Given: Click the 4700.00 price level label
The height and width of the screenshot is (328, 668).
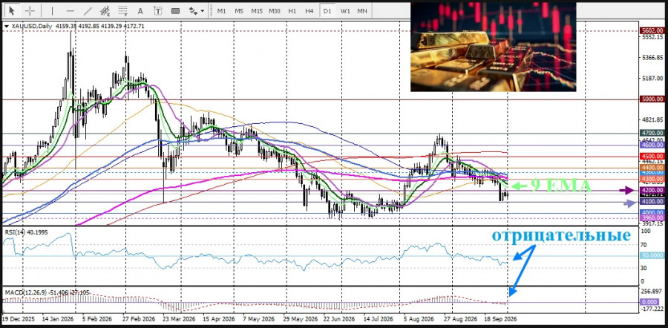Looking at the screenshot, I should [652, 134].
